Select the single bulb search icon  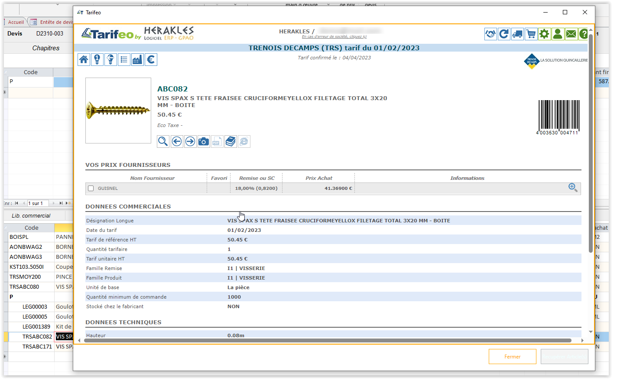(x=97, y=59)
